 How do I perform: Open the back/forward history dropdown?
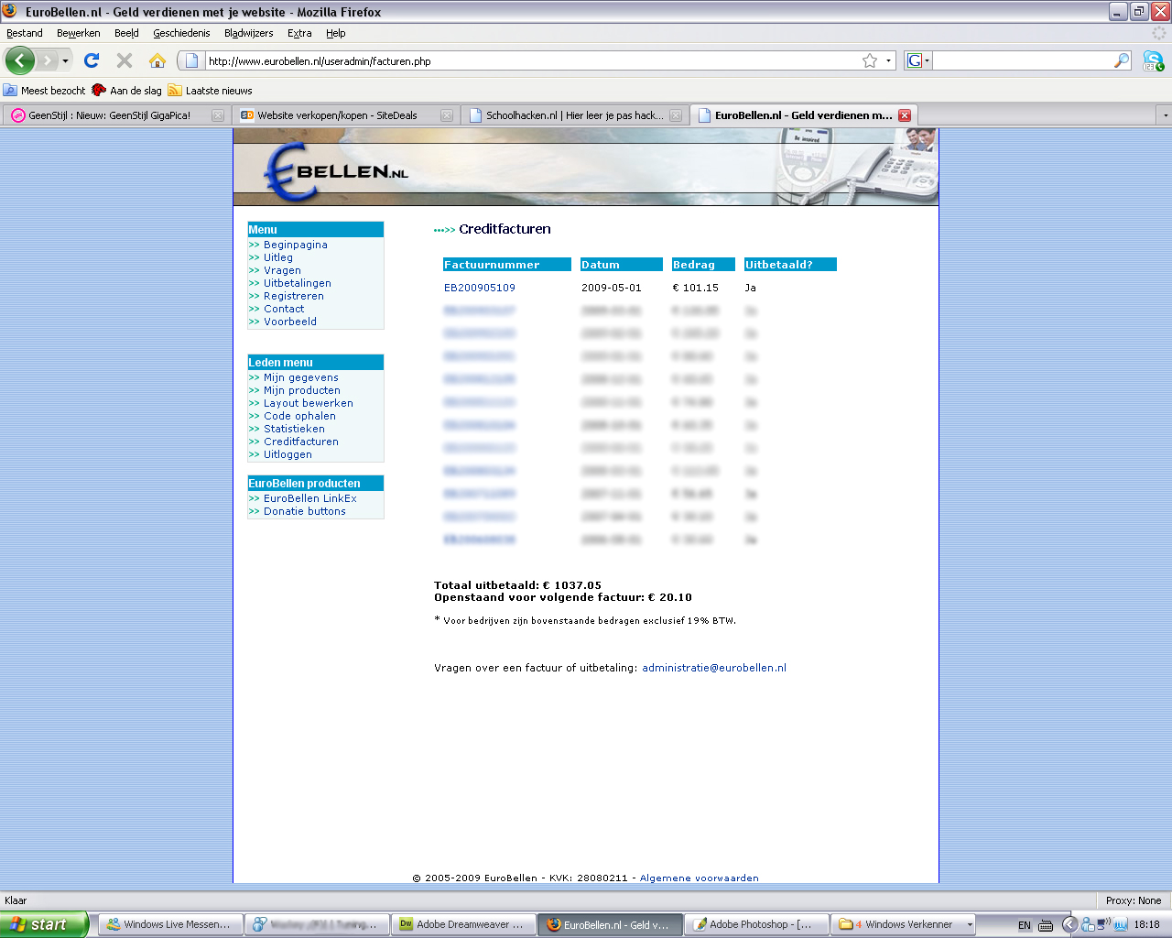click(65, 61)
